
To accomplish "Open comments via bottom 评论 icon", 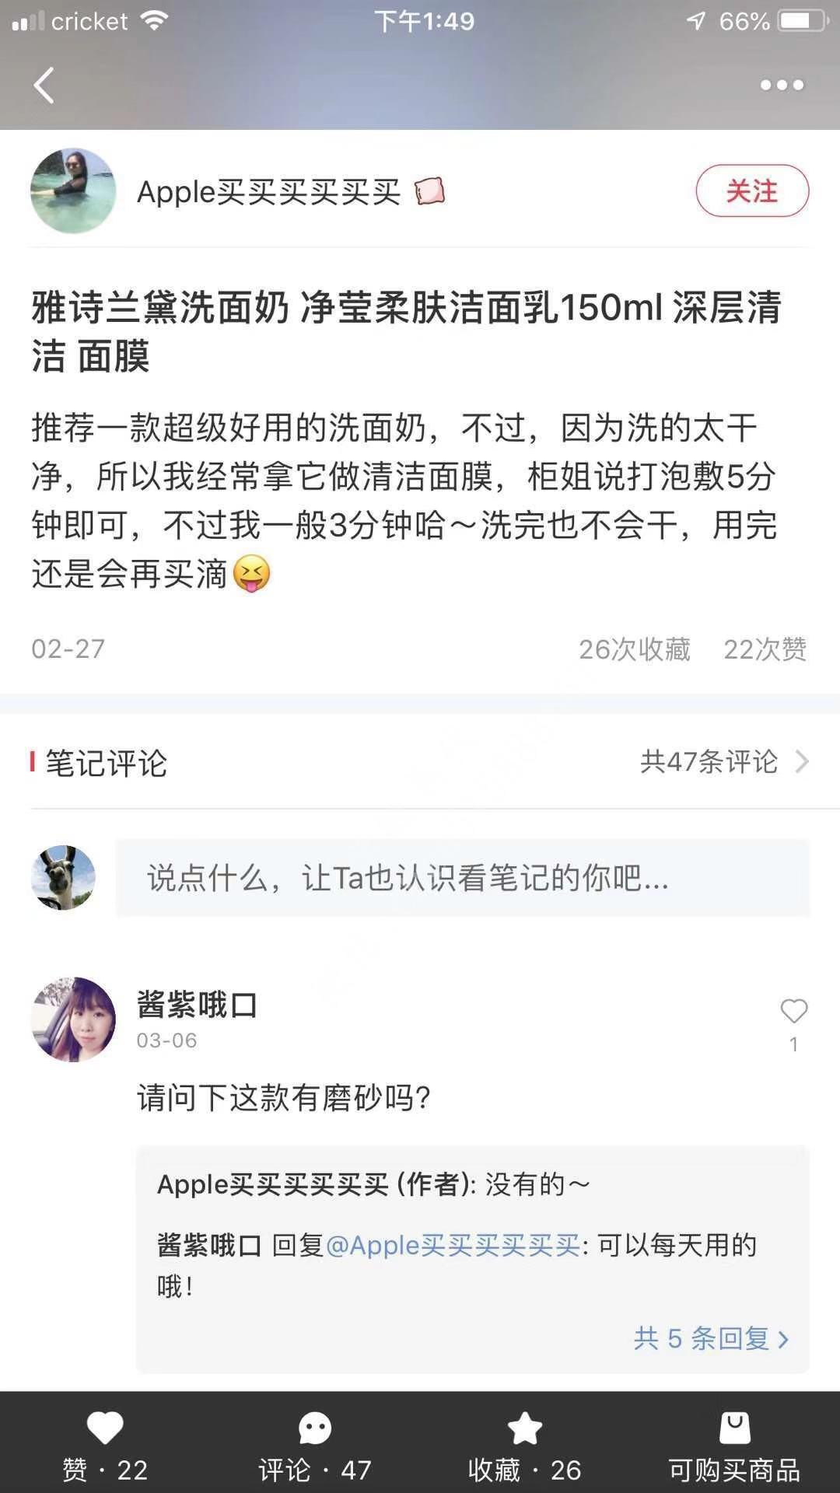I will tap(315, 1429).
